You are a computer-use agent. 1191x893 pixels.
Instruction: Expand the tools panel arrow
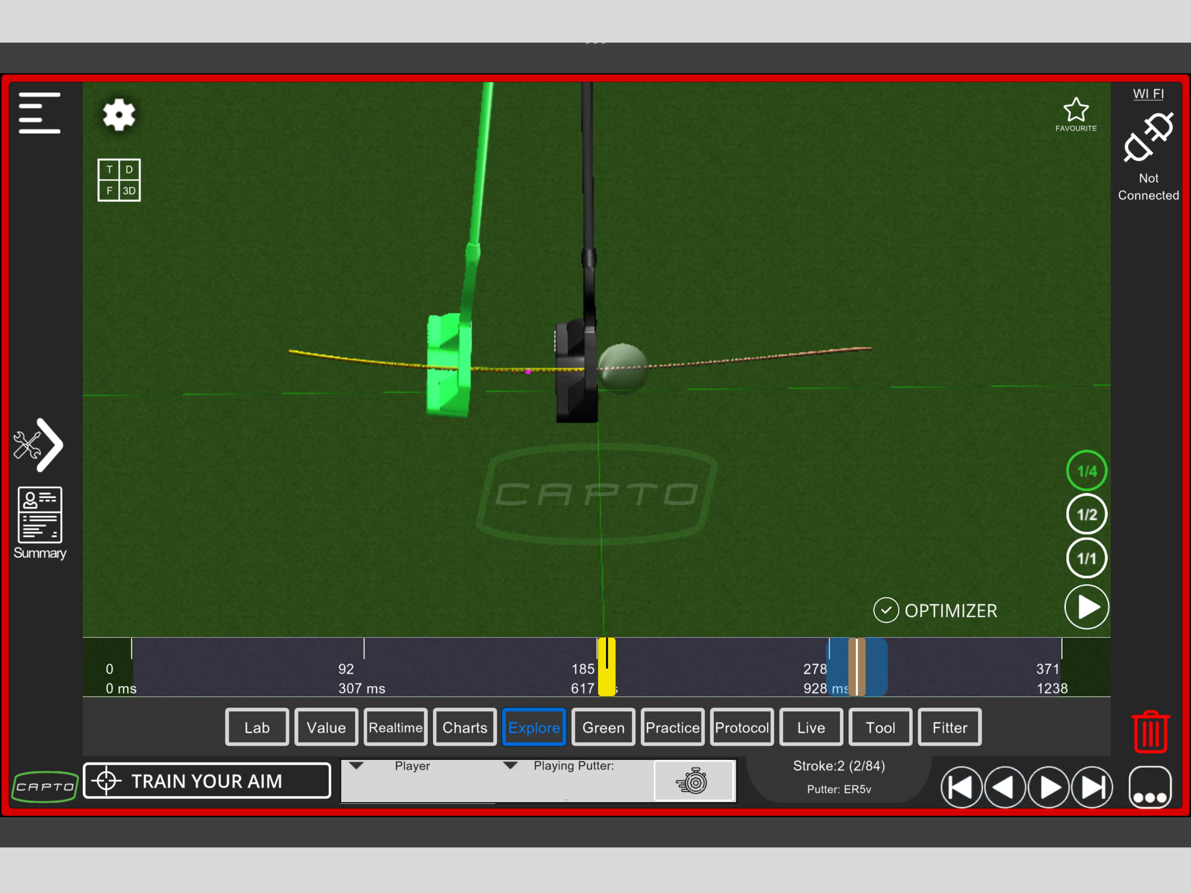coord(39,446)
